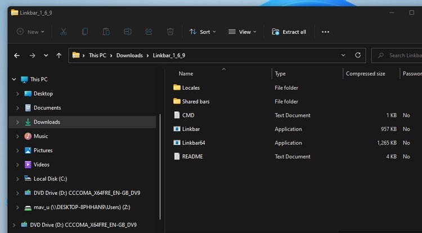Select the README file name
422x233 pixels.
pyautogui.click(x=192, y=157)
